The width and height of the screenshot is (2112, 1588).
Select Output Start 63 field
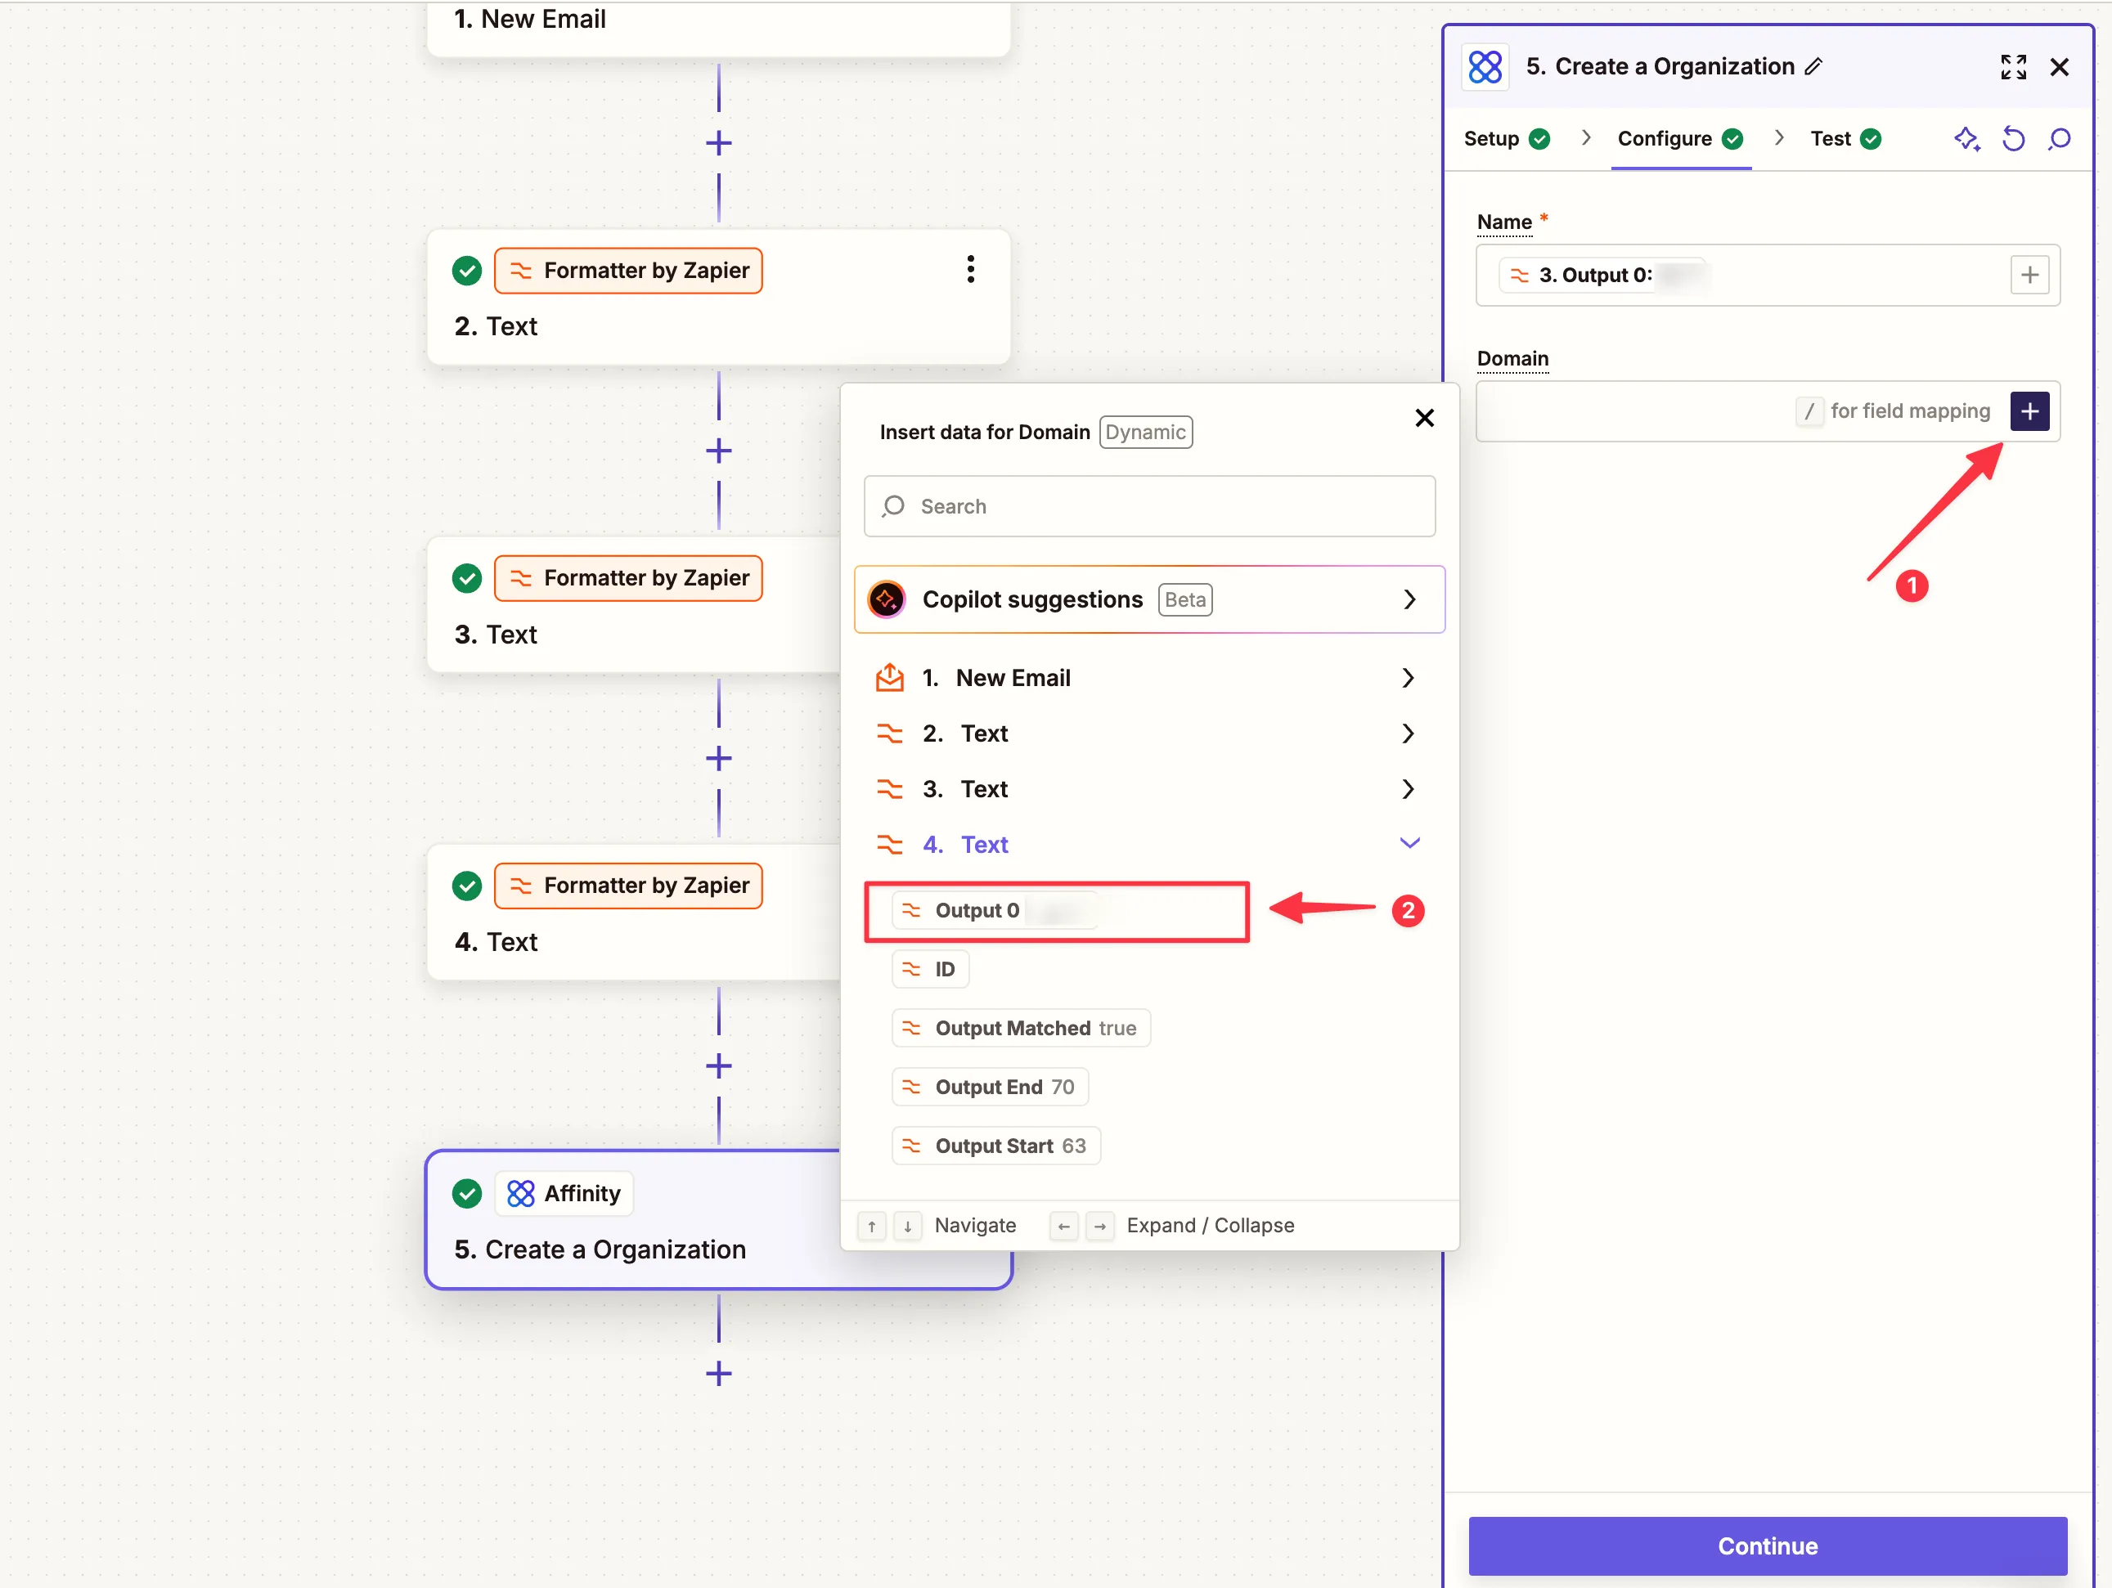tap(995, 1145)
